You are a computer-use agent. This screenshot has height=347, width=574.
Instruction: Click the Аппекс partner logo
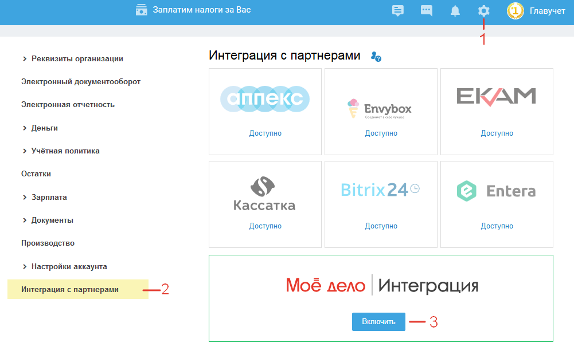(265, 98)
